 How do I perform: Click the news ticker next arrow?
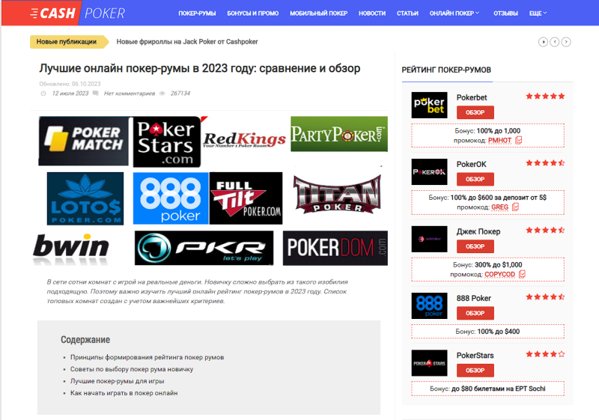coord(566,42)
